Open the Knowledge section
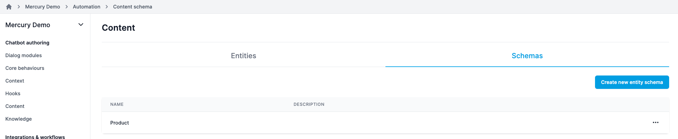The width and height of the screenshot is (678, 139). tap(18, 119)
